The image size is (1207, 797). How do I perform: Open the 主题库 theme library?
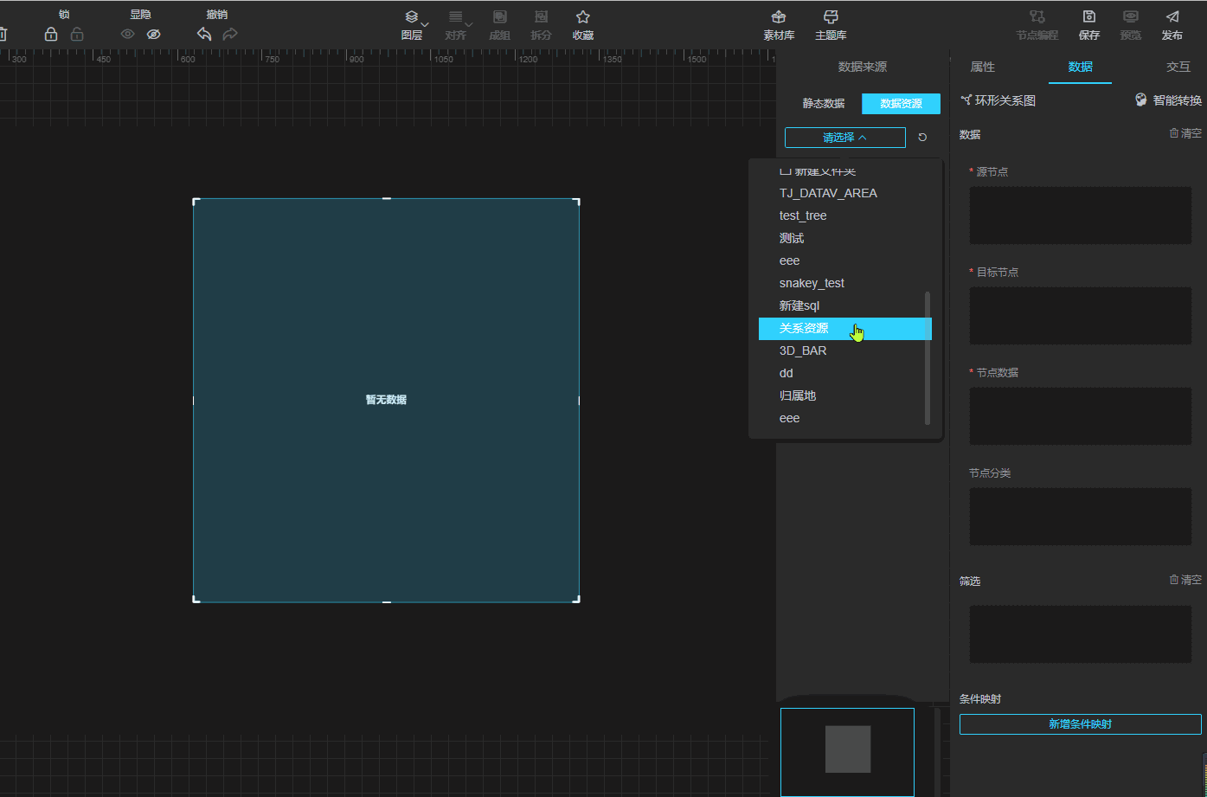831,26
